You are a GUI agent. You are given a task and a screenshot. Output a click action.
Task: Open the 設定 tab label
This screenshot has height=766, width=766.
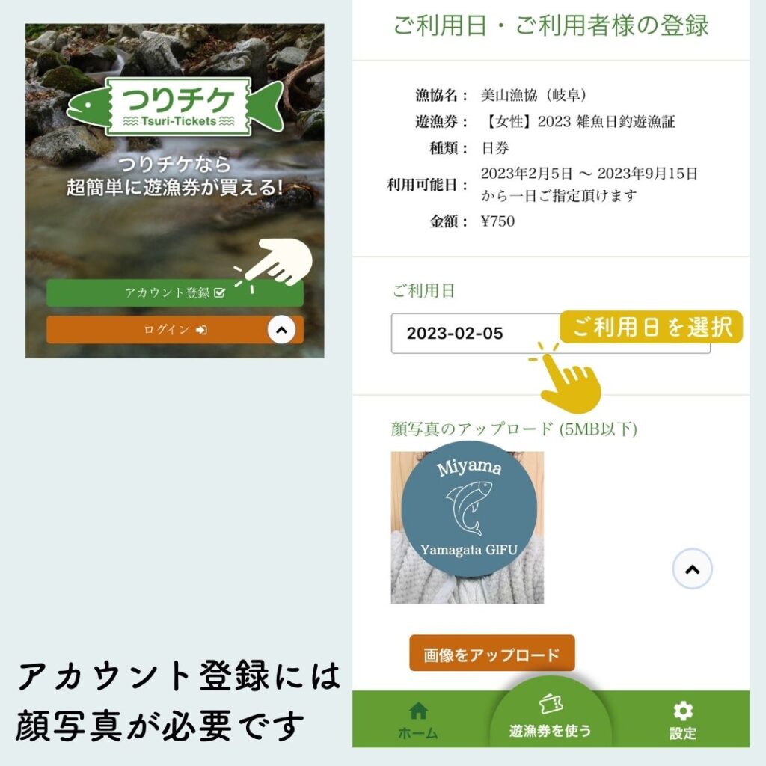click(682, 733)
